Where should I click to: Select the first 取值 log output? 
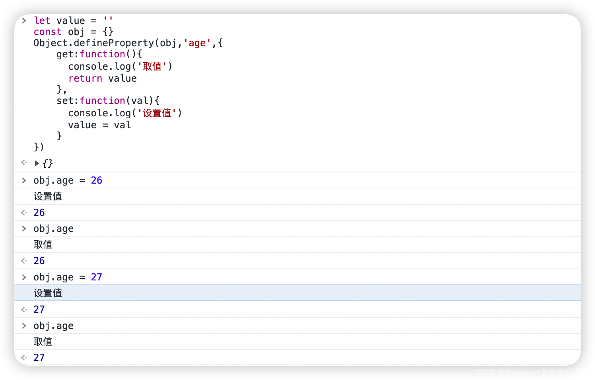pos(43,245)
